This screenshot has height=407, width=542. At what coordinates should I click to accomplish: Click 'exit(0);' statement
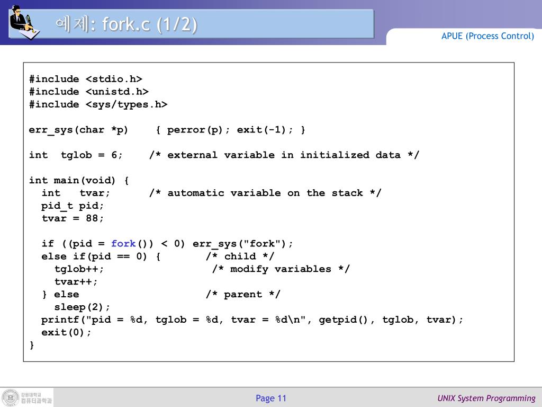point(66,333)
